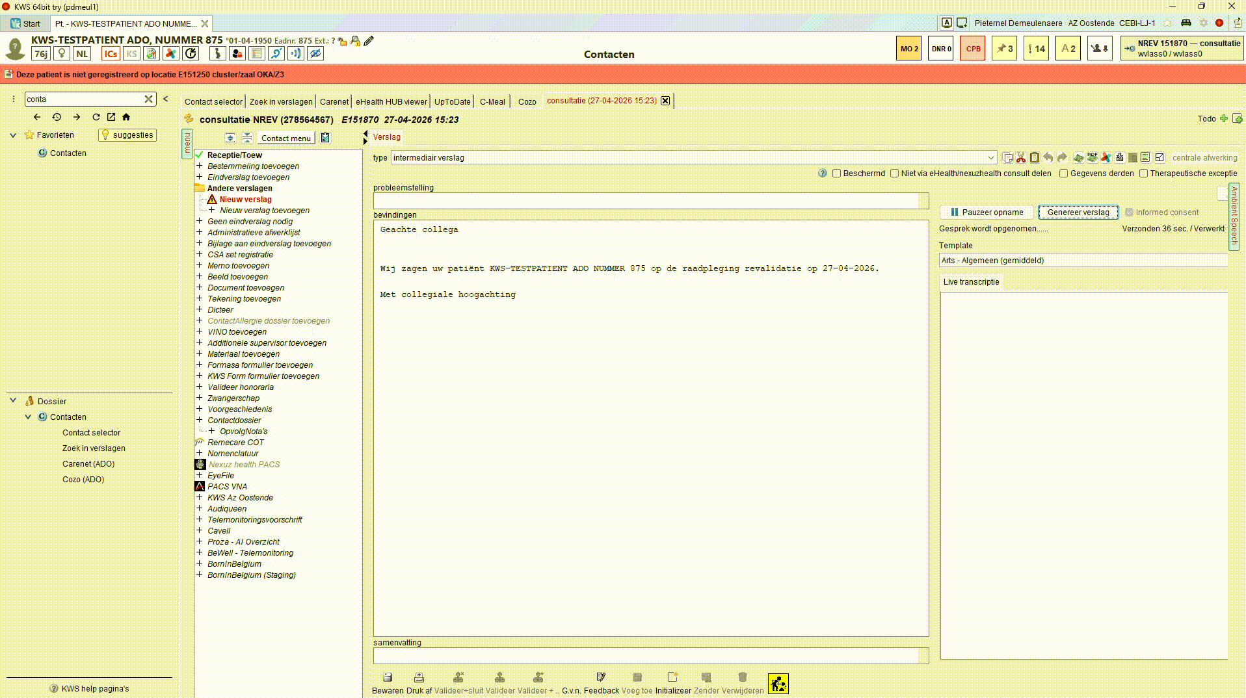Click into the probleemstelling field
The image size is (1246, 698).
tap(651, 201)
